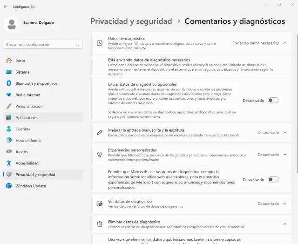298x244 pixels.
Task: Click Privacidad y seguridad breadcrumb link
Action: click(131, 21)
